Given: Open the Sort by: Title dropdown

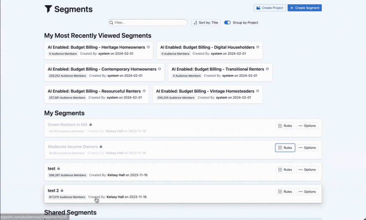Looking at the screenshot, I should click(x=206, y=22).
